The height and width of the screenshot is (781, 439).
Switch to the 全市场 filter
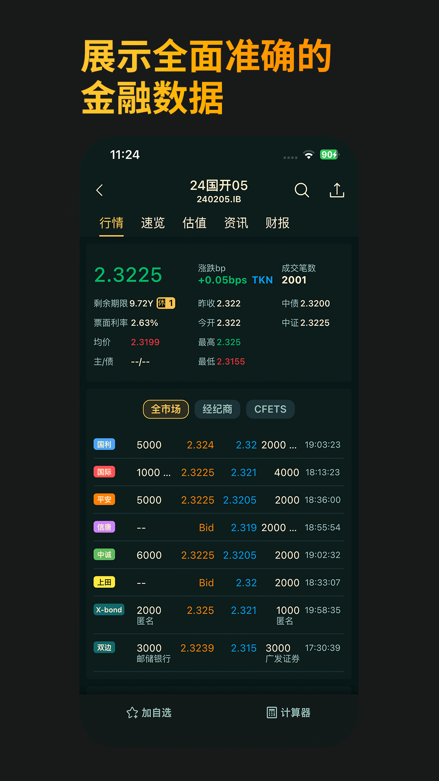click(x=166, y=409)
